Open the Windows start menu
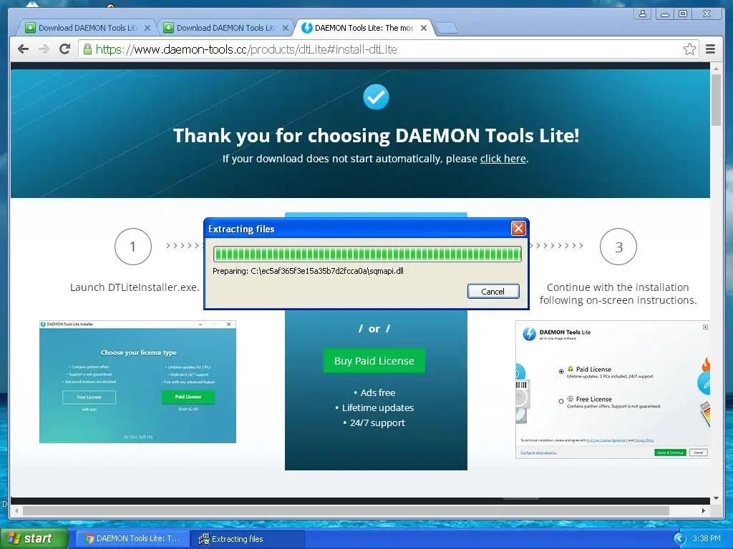The height and width of the screenshot is (549, 733). [x=34, y=539]
